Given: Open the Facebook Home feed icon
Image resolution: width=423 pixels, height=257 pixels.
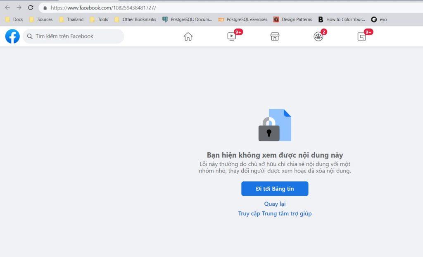Looking at the screenshot, I should [x=188, y=36].
